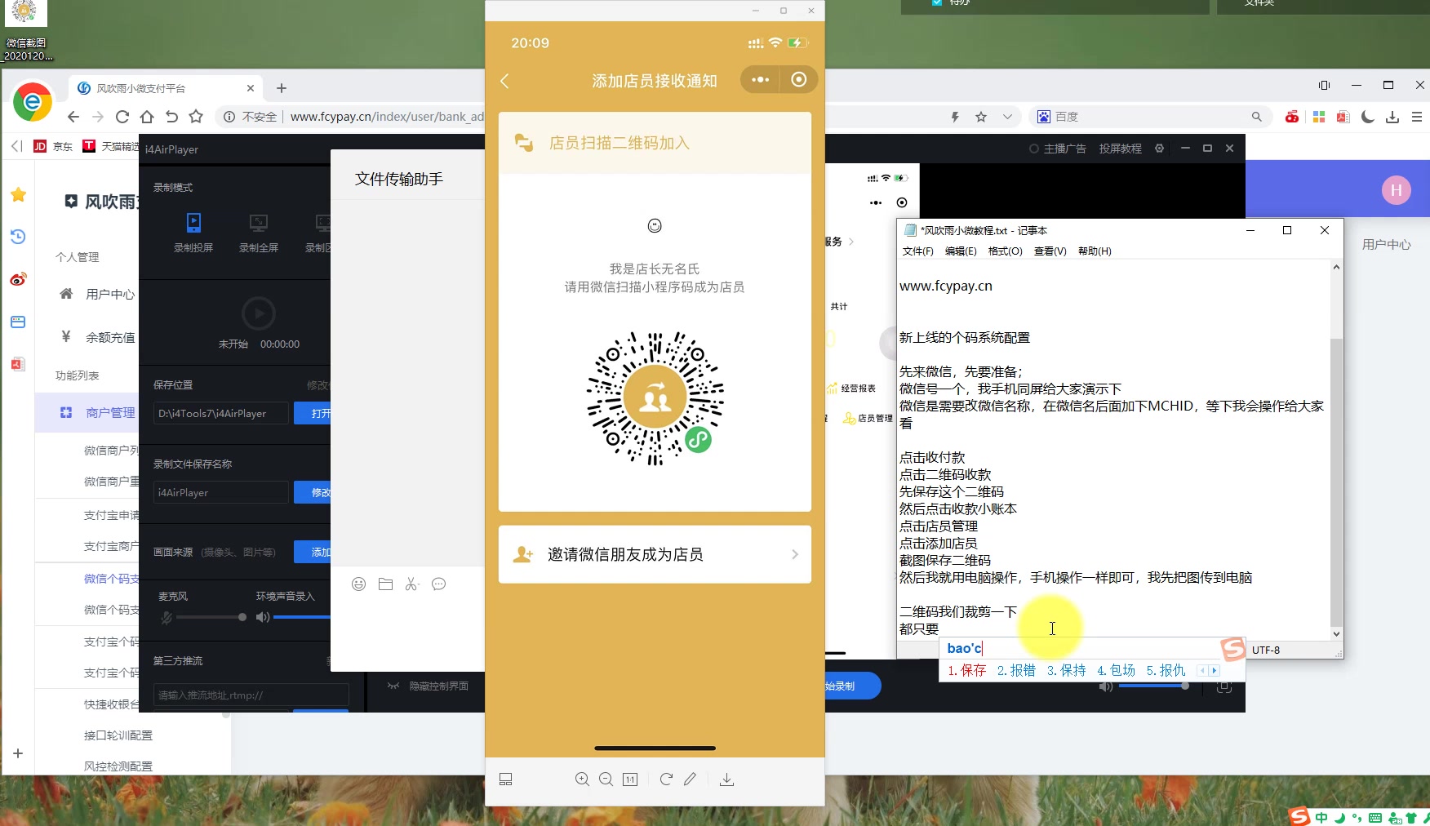Open the more options menu in the mini program
The height and width of the screenshot is (826, 1430).
[x=760, y=79]
